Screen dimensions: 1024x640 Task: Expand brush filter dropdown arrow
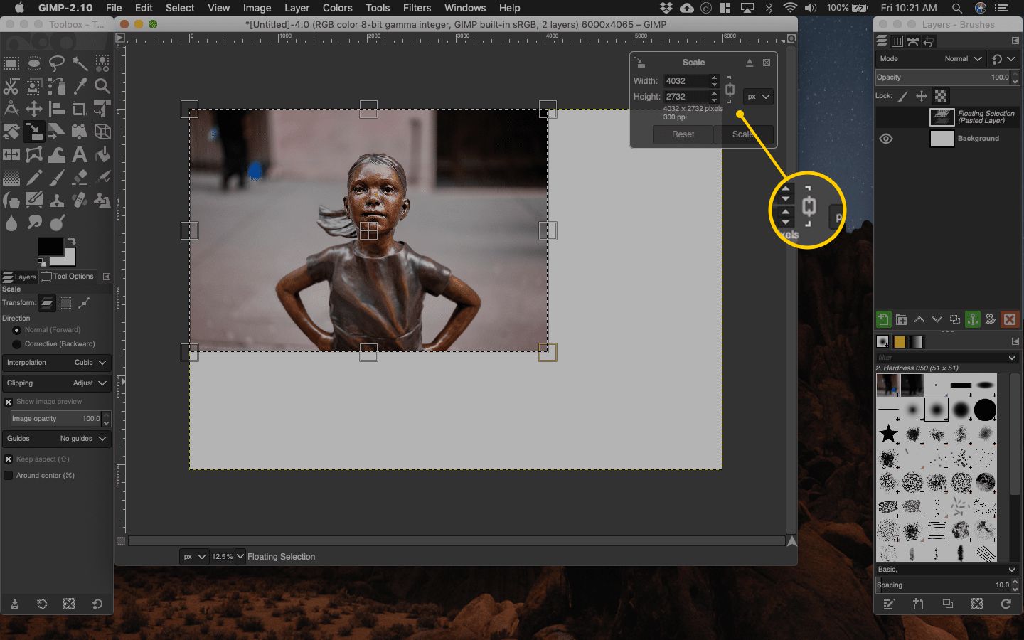tap(1012, 358)
